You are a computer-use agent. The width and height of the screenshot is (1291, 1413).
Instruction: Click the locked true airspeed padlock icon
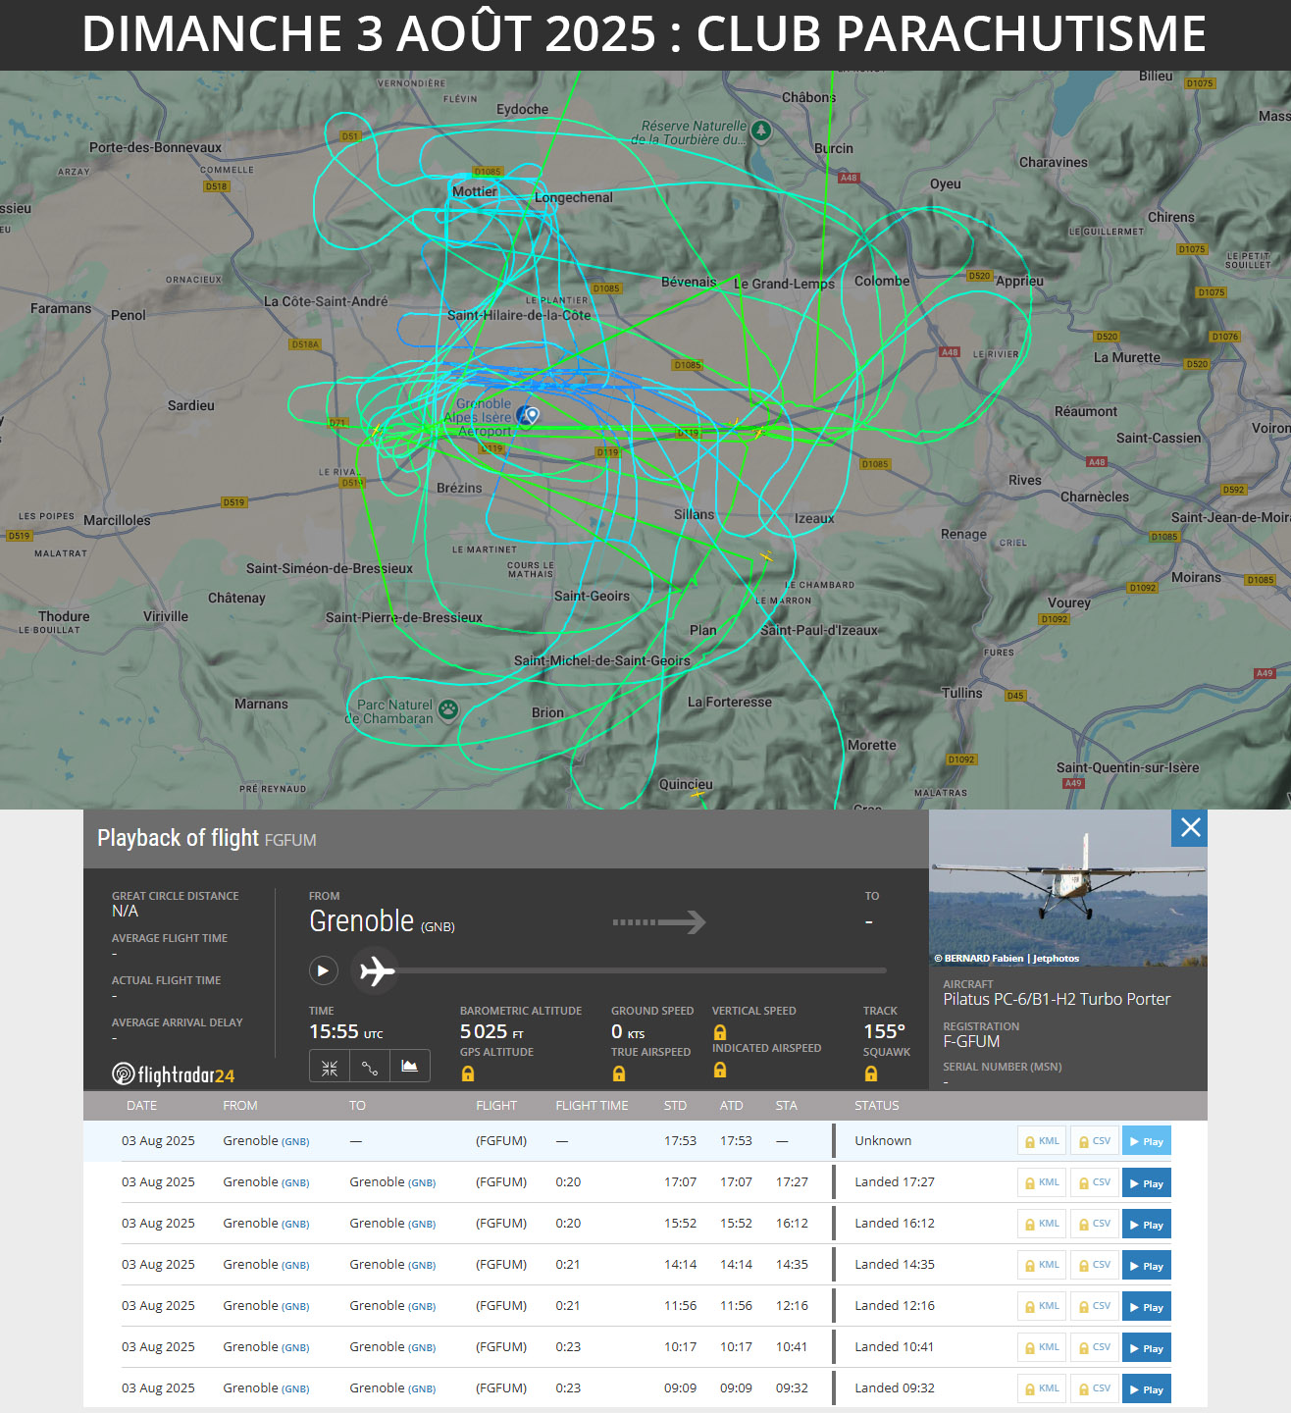(619, 1074)
